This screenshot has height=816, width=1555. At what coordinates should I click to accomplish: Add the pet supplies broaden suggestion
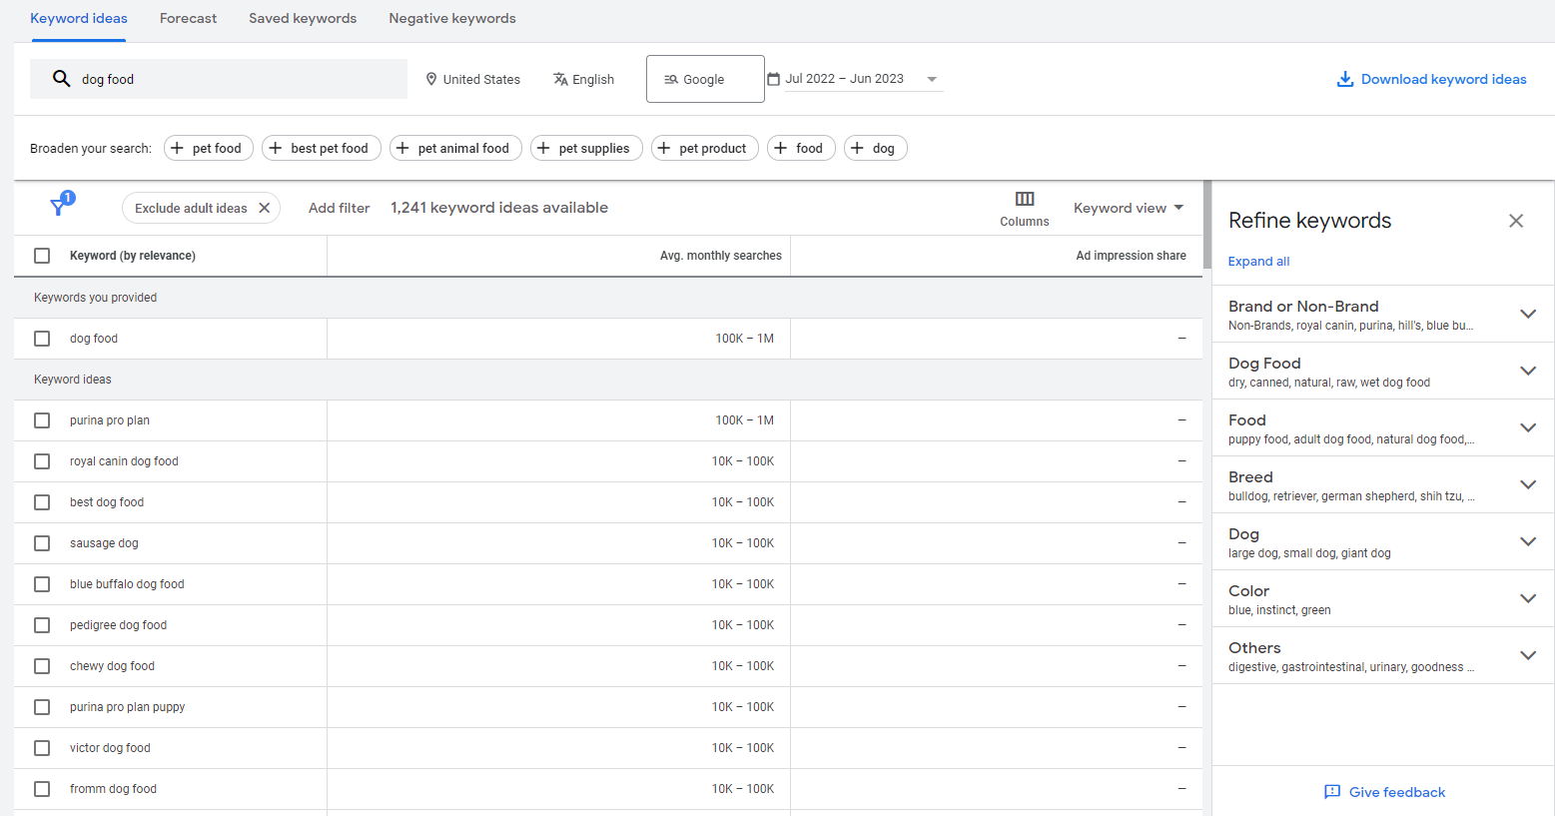click(585, 148)
